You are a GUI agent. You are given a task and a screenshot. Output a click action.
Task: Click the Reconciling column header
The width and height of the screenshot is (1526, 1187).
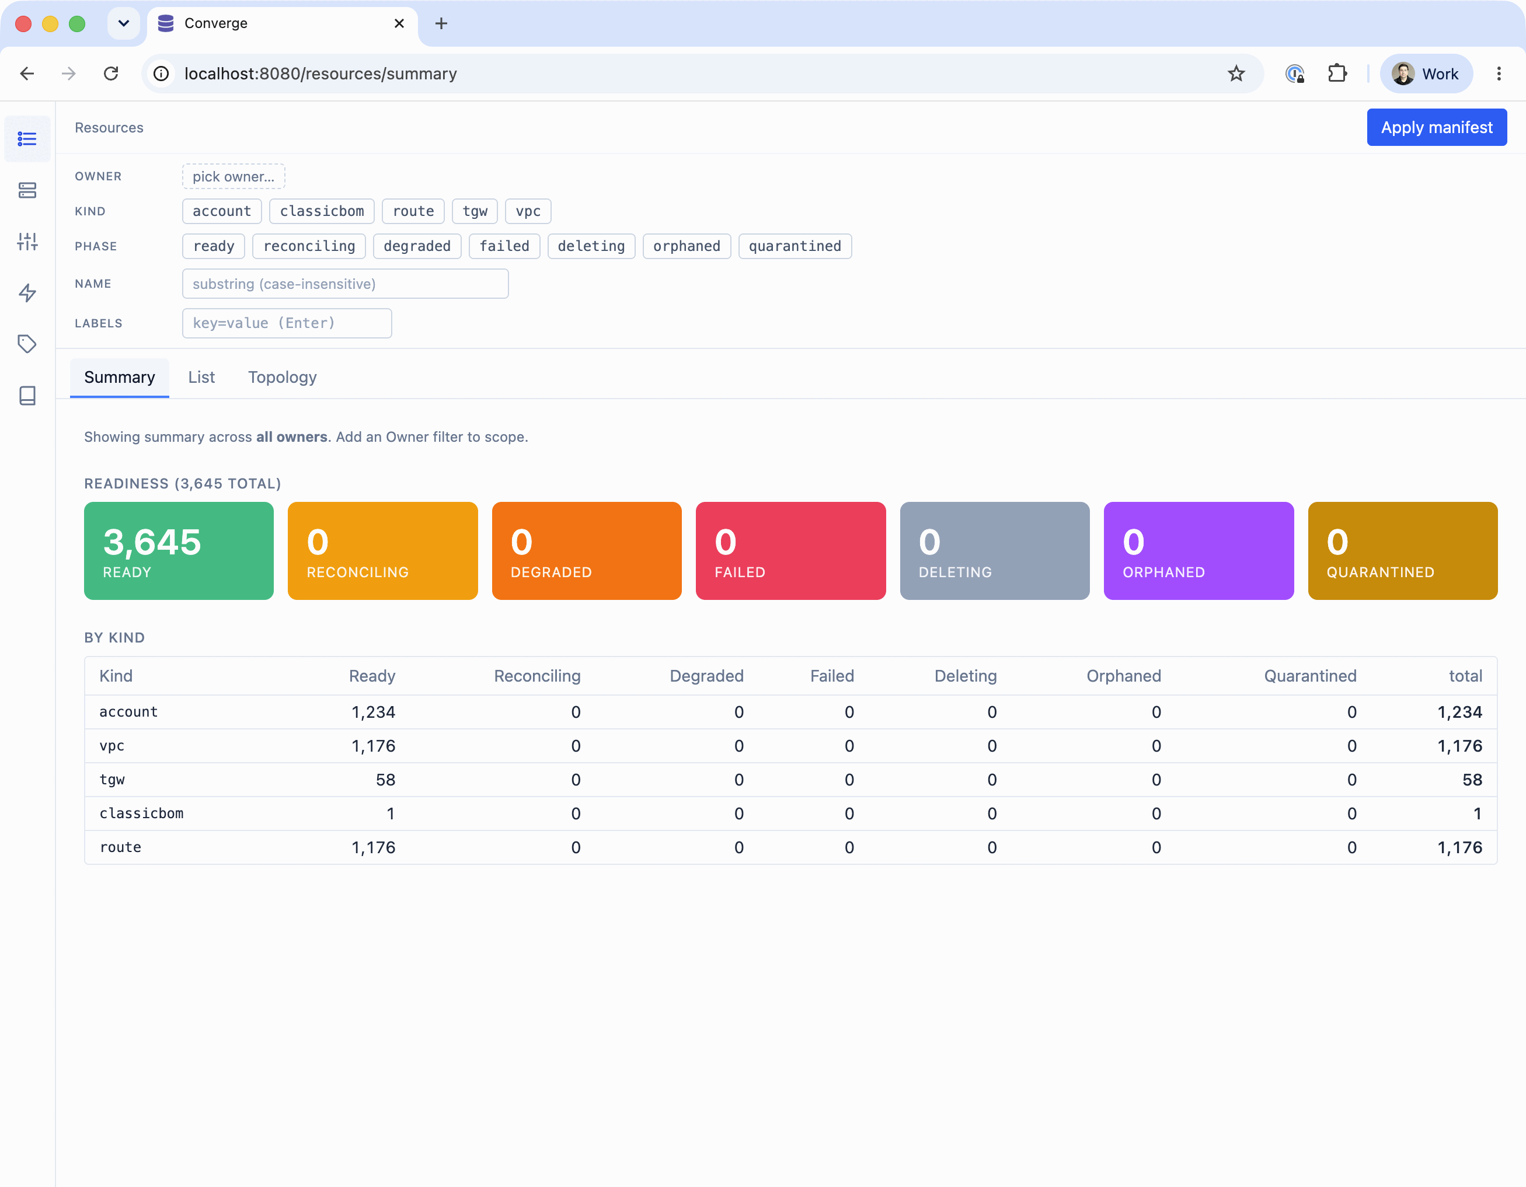pyautogui.click(x=537, y=676)
